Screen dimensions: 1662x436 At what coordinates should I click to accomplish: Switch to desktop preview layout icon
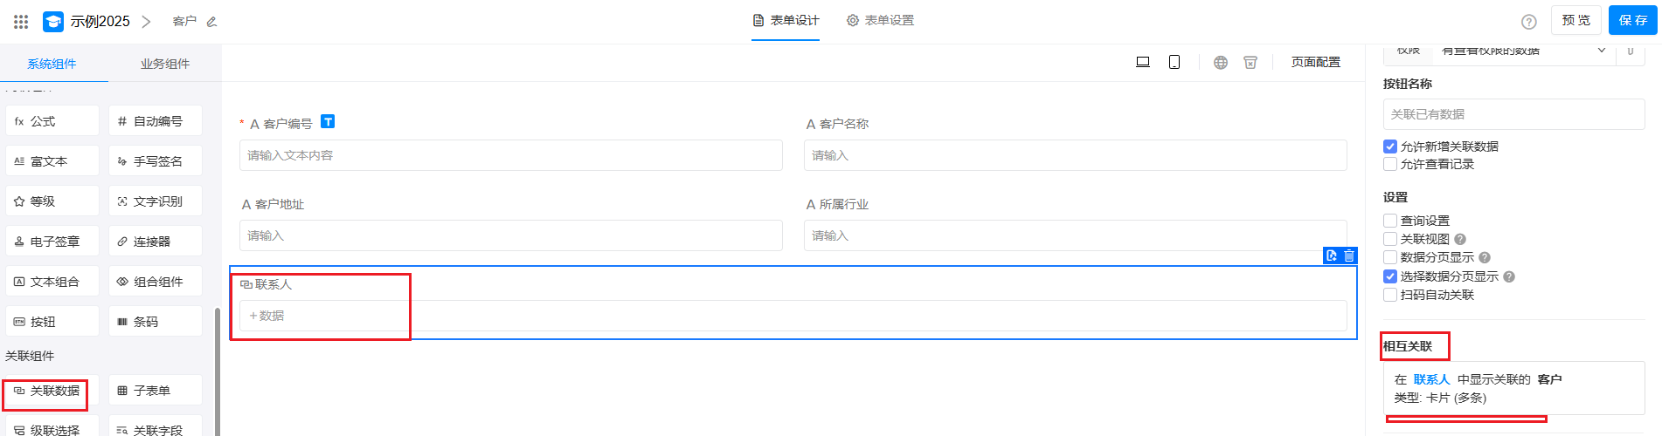(1142, 62)
